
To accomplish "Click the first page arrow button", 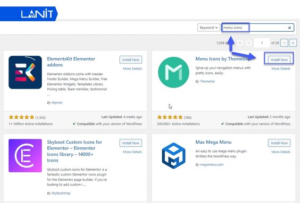I will point(240,43).
